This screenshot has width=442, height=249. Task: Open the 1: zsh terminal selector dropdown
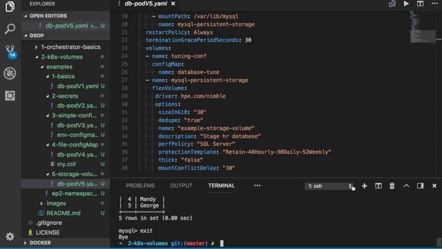329,186
